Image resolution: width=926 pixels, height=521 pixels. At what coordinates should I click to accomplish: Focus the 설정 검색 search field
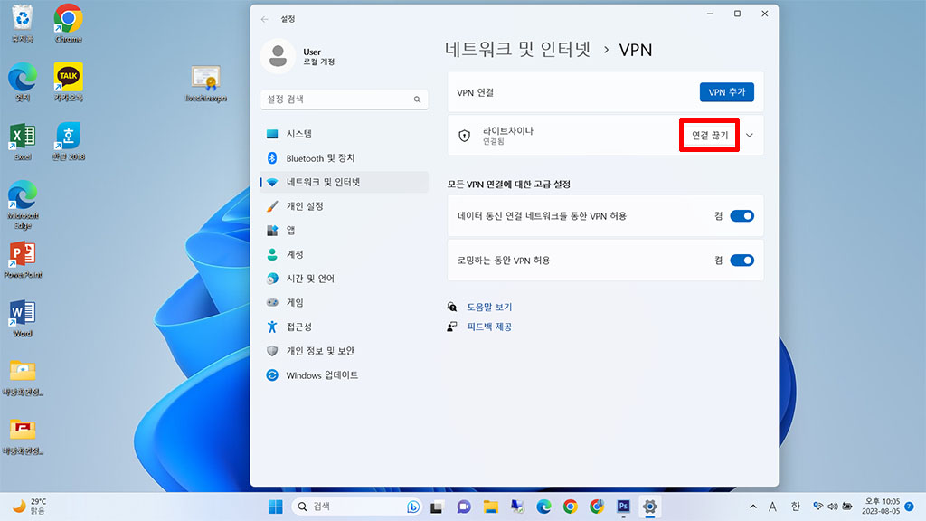345,99
